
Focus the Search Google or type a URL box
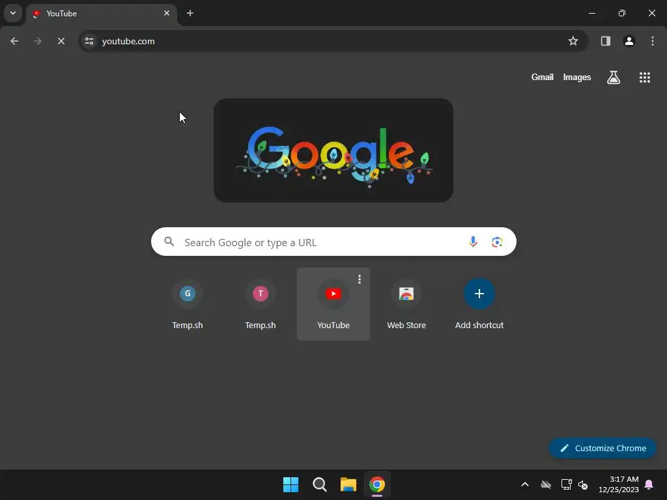[333, 242]
